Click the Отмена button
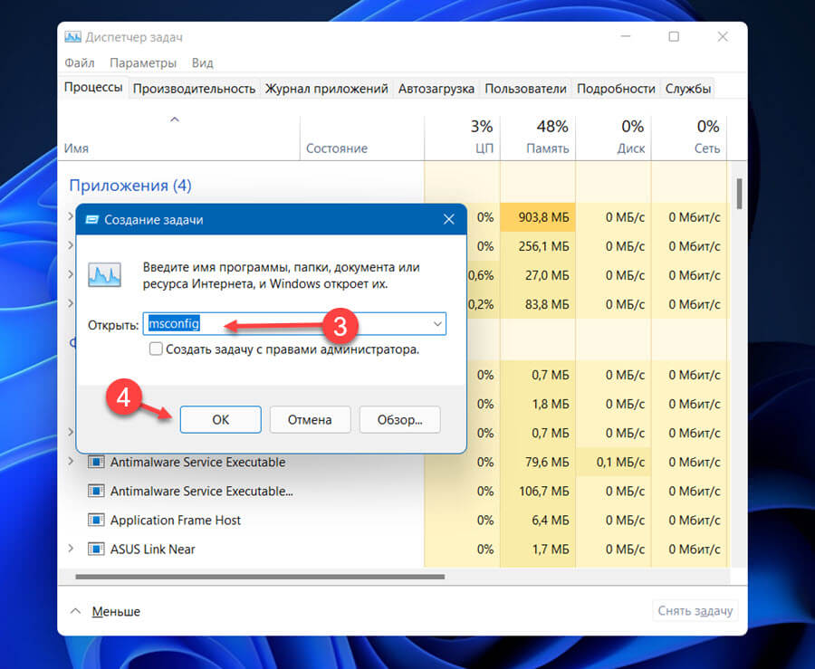The width and height of the screenshot is (815, 669). coord(310,420)
